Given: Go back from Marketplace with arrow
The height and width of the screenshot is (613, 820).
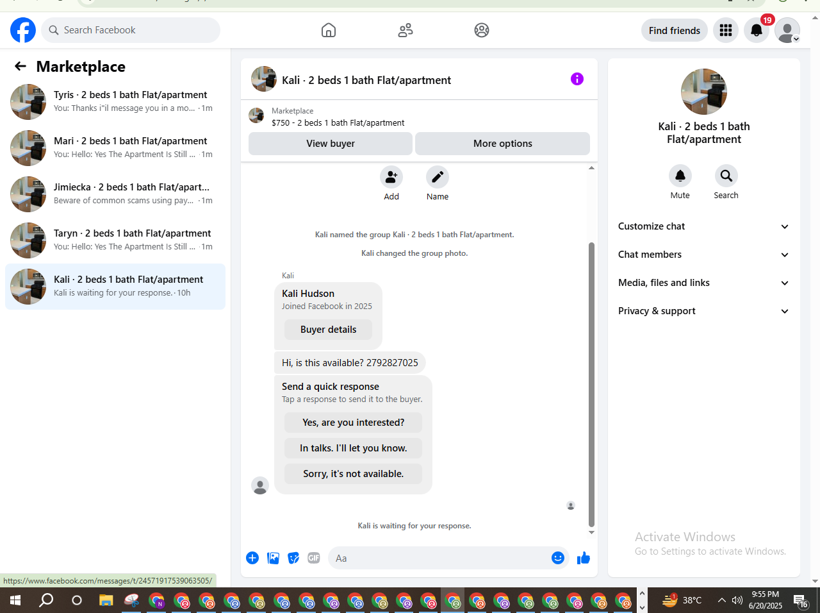Looking at the screenshot, I should (20, 66).
